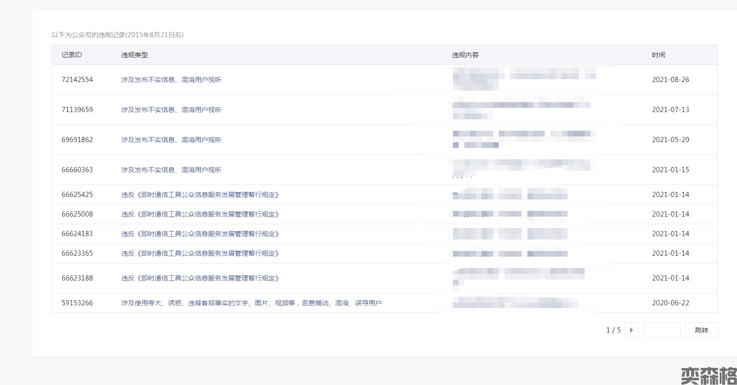Select the 2021-08-26 date cell
The image size is (737, 385).
click(x=671, y=80)
